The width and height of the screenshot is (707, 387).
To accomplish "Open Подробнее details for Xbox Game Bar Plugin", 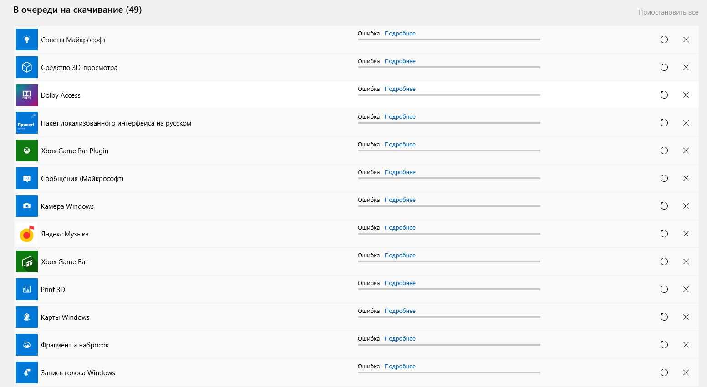I will coord(400,145).
